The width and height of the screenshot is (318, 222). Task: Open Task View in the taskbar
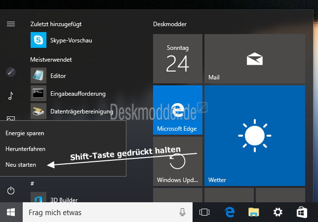pos(204,212)
